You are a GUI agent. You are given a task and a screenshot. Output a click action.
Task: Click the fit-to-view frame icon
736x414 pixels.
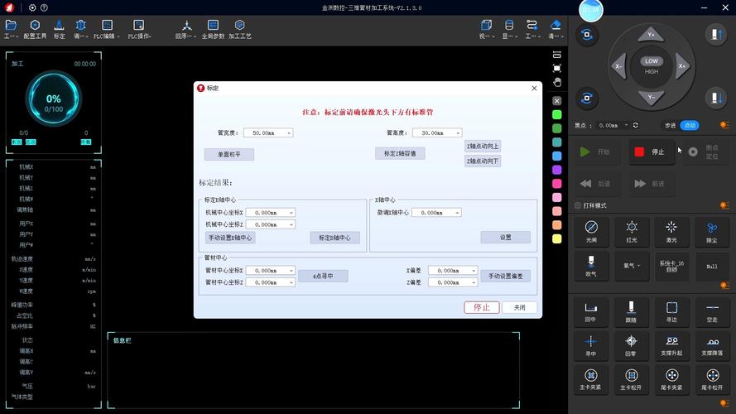point(556,69)
